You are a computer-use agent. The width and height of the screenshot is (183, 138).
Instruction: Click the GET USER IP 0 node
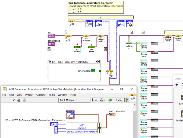click(x=129, y=45)
